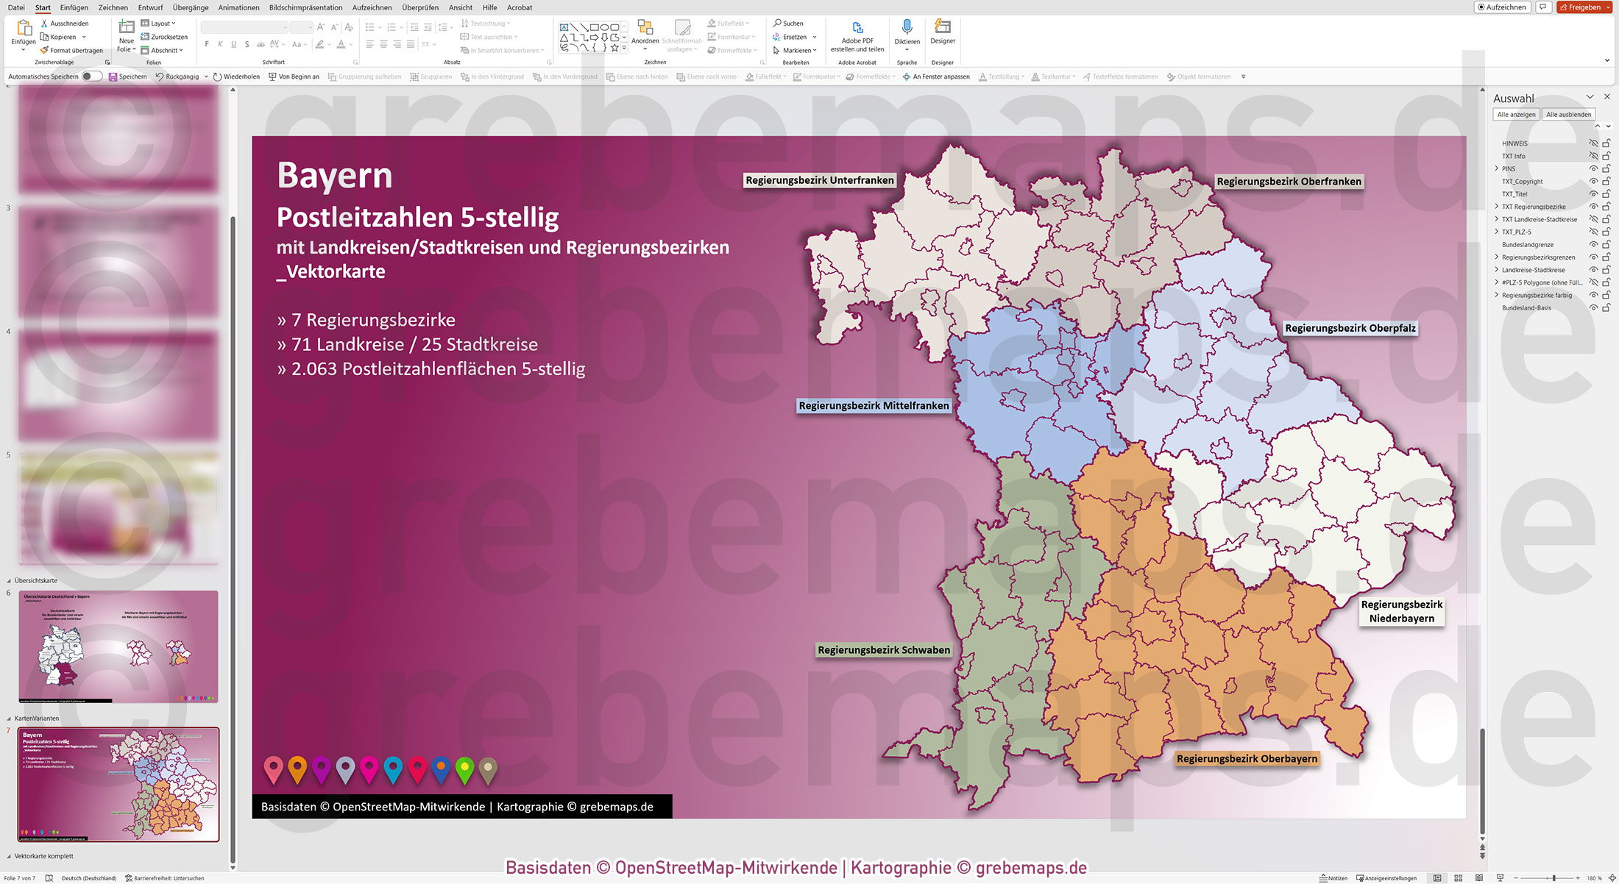Apply underline with the U icon
1619x884 pixels.
pyautogui.click(x=233, y=43)
